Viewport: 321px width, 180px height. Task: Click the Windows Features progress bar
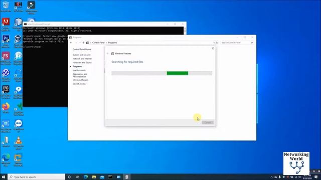click(162, 73)
